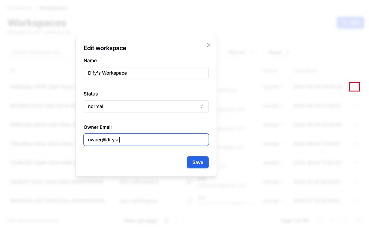
Task: Click the Reset filters button
Action: [x=279, y=52]
